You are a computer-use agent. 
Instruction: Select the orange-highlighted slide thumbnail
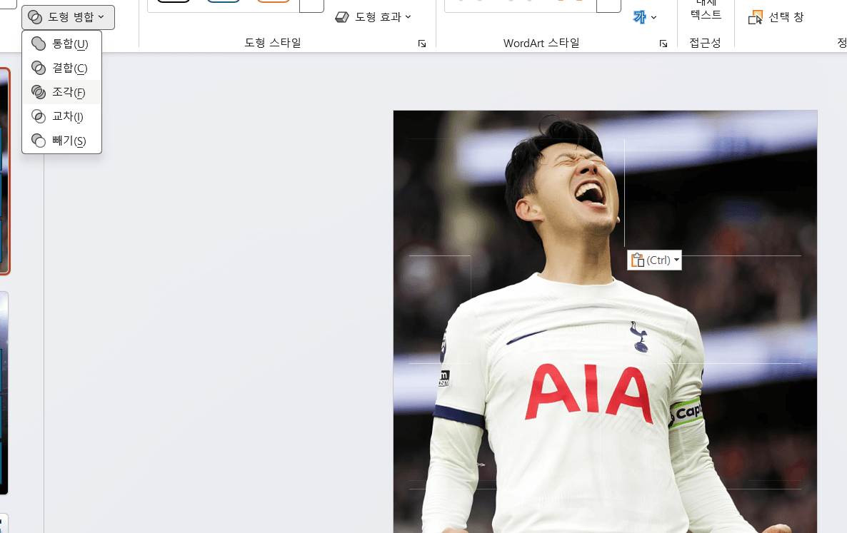point(4,171)
